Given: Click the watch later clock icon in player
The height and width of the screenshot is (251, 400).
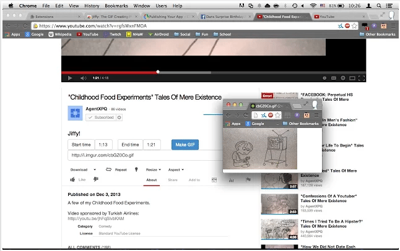Looking at the screenshot, I should 324,78.
